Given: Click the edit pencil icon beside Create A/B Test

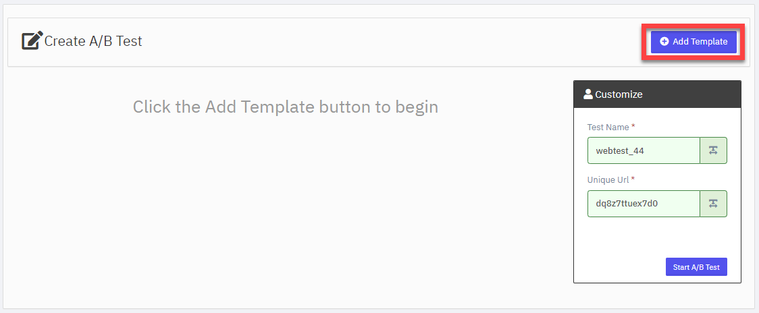Looking at the screenshot, I should click(x=32, y=40).
